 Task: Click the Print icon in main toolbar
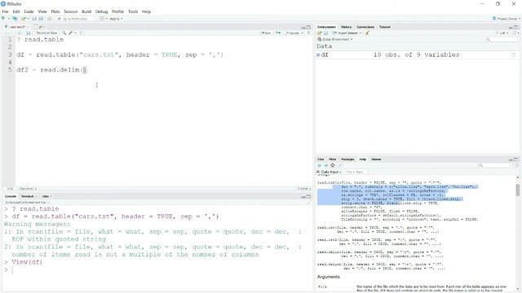[x=50, y=19]
